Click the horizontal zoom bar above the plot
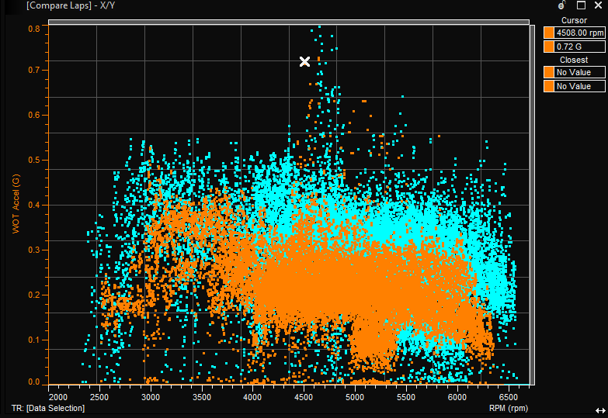608x418 pixels. click(289, 21)
